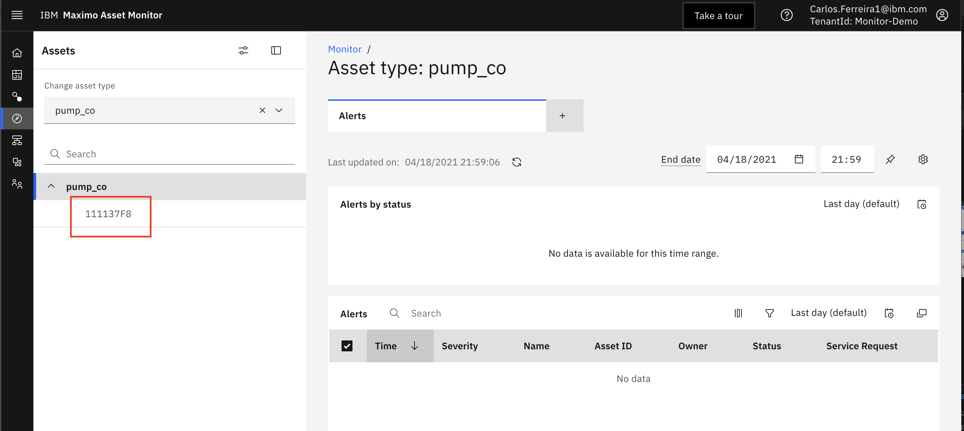Refresh the last updated data

pos(517,162)
